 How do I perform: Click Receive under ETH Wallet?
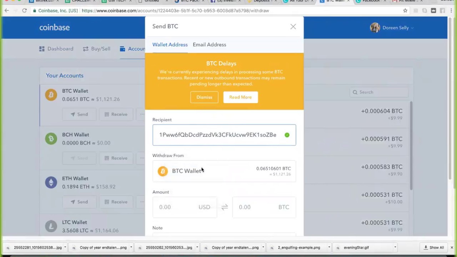[116, 202]
